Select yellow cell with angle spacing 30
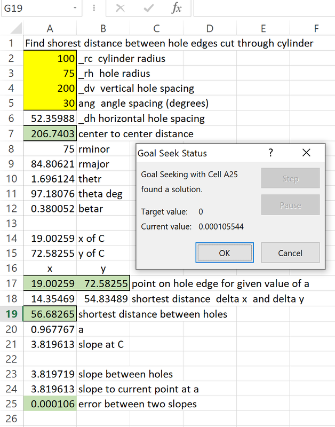The width and height of the screenshot is (335, 427). [x=50, y=103]
